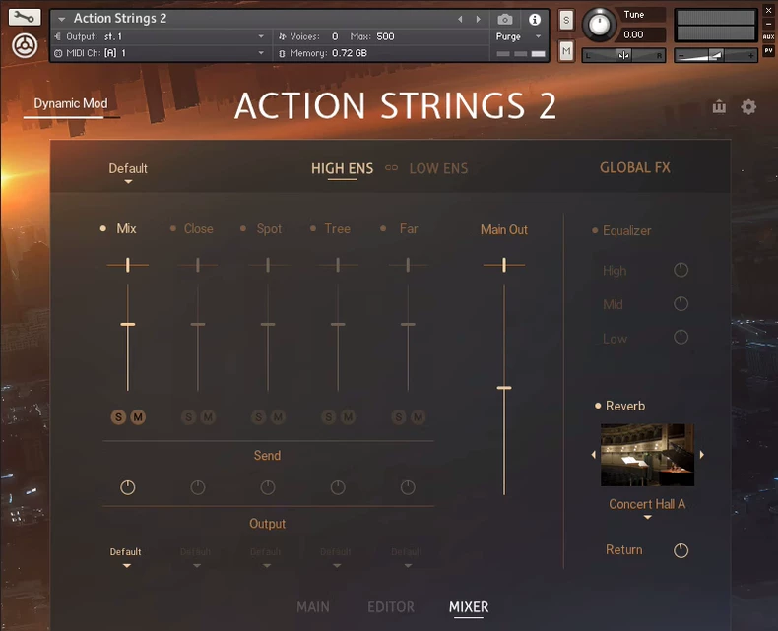Open the GLOBAL FX section
Viewport: 778px width, 631px height.
coord(634,167)
